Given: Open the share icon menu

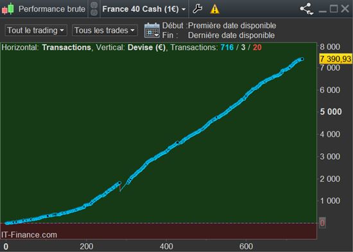Looking at the screenshot, I should [307, 9].
